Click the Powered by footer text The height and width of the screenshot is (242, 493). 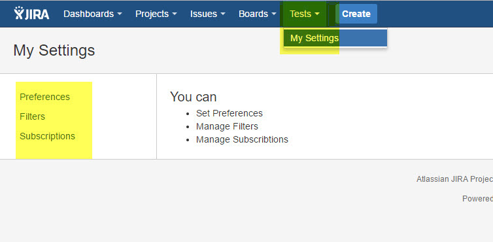pos(477,199)
